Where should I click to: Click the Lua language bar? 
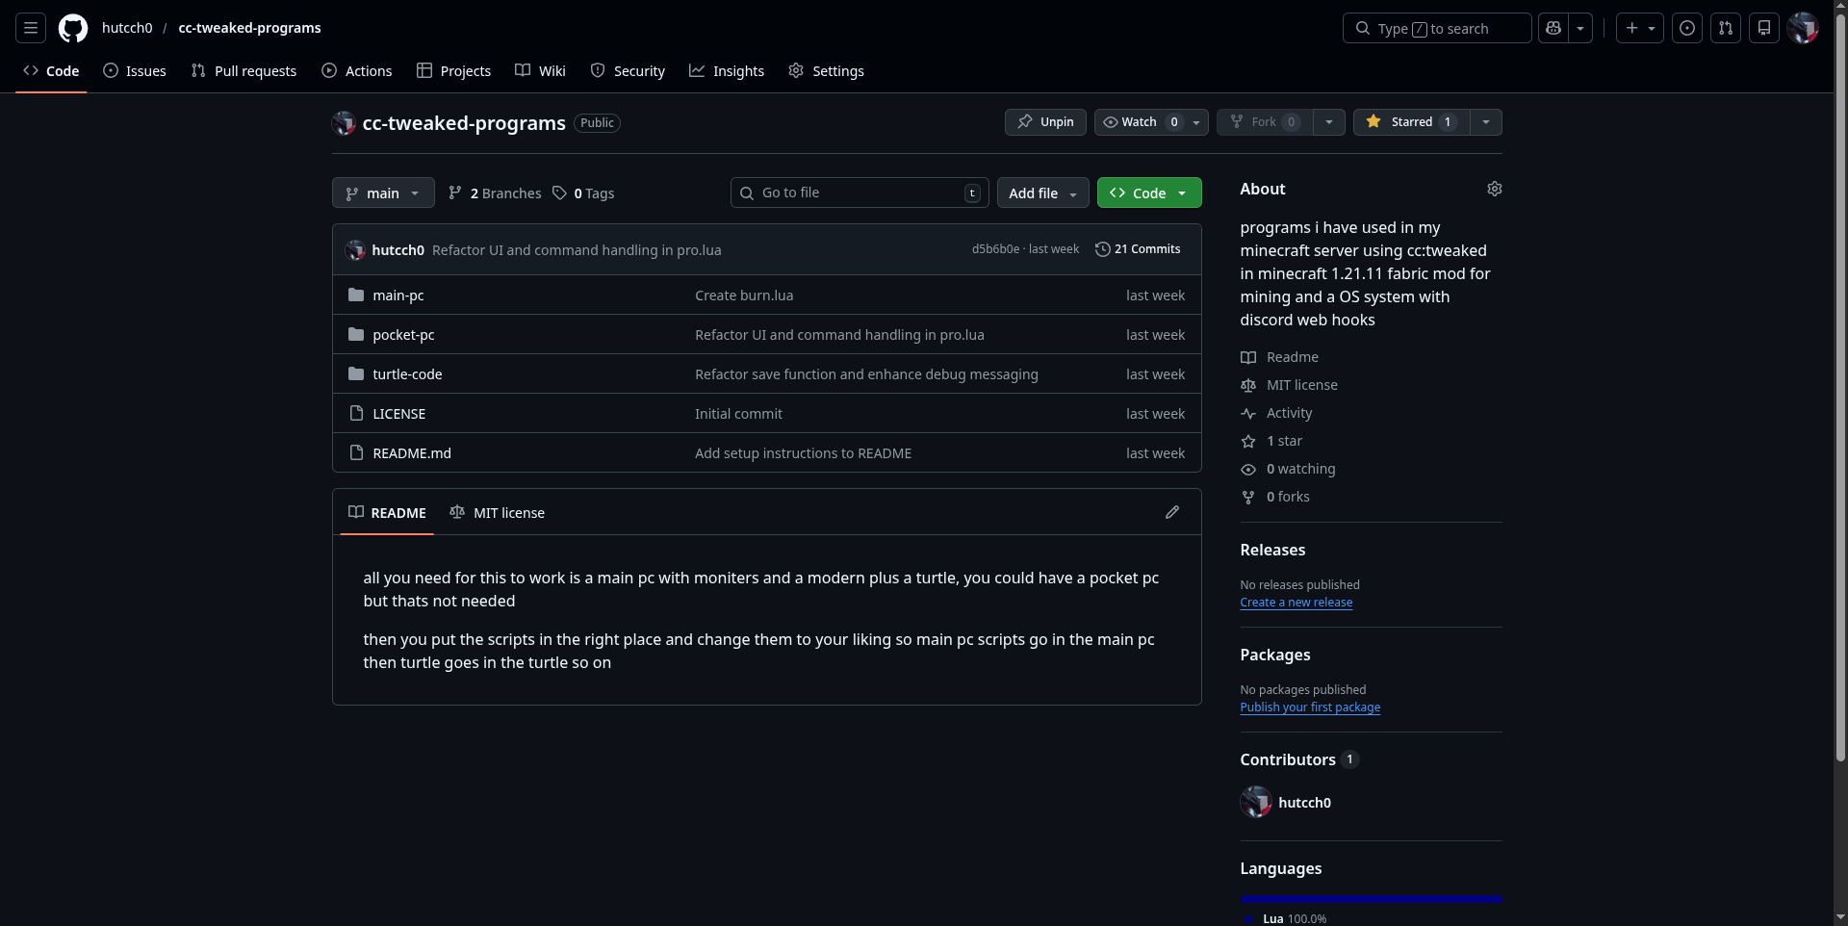(1371, 898)
